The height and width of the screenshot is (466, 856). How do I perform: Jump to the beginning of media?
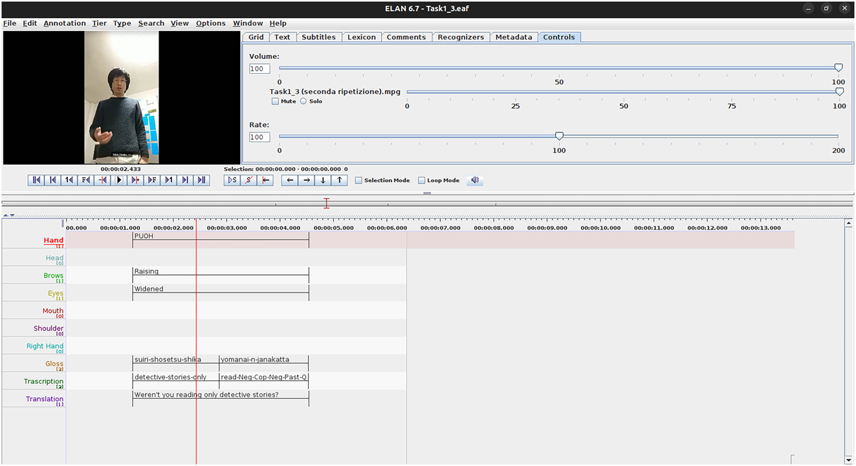click(36, 181)
